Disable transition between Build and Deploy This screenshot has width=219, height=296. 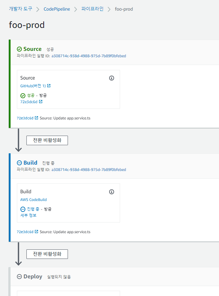47,254
